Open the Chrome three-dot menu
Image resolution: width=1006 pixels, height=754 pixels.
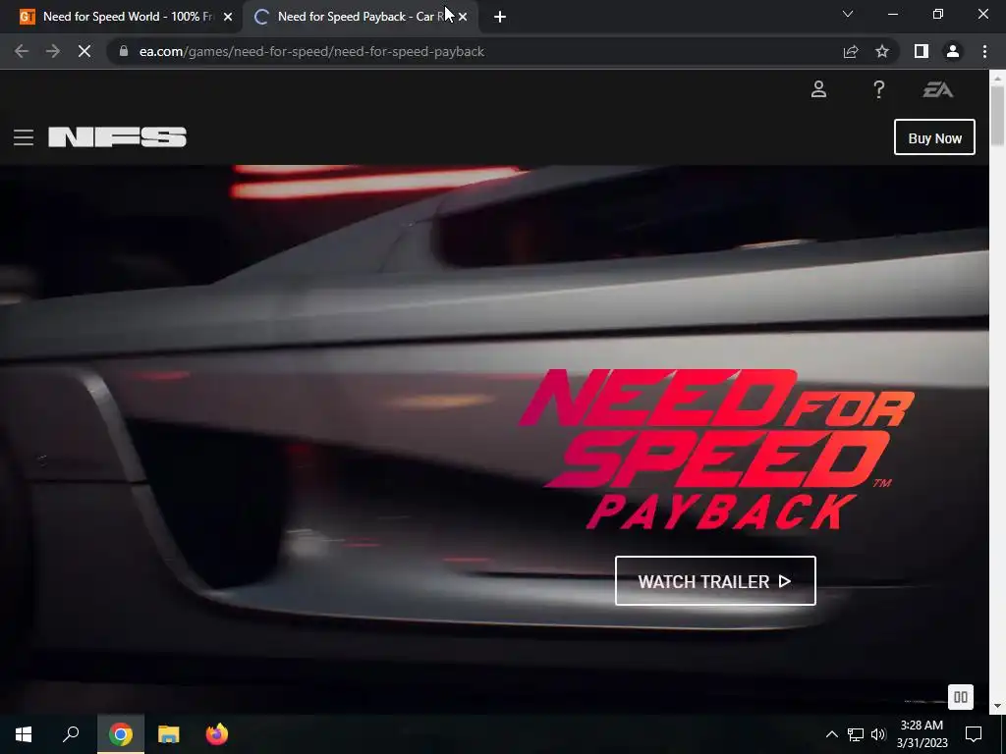point(984,51)
